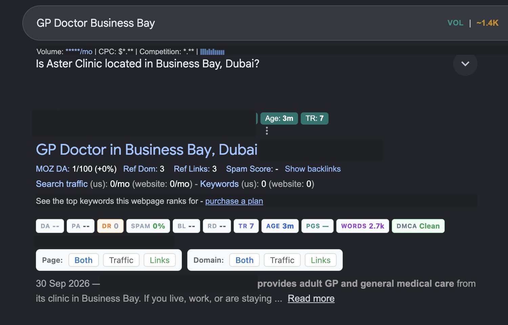Viewport: 508px width, 325px height.
Task: Click the WORDS 2.7k chip
Action: click(363, 226)
